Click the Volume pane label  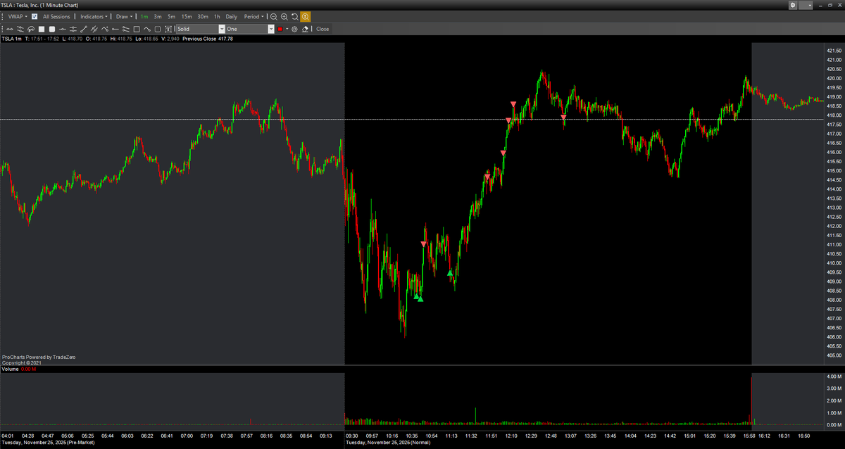(x=11, y=369)
